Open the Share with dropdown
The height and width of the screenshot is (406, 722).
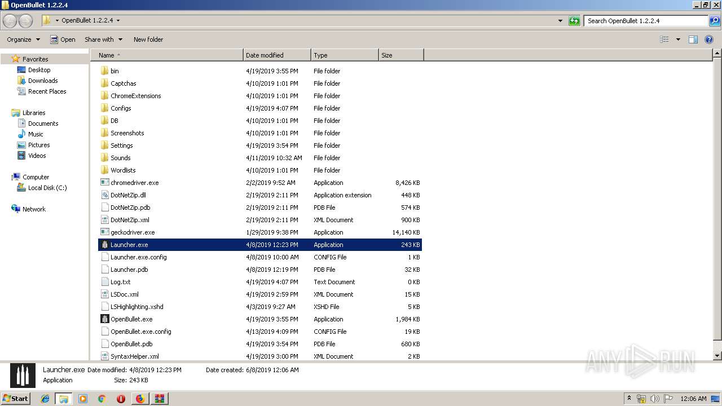click(x=103, y=39)
